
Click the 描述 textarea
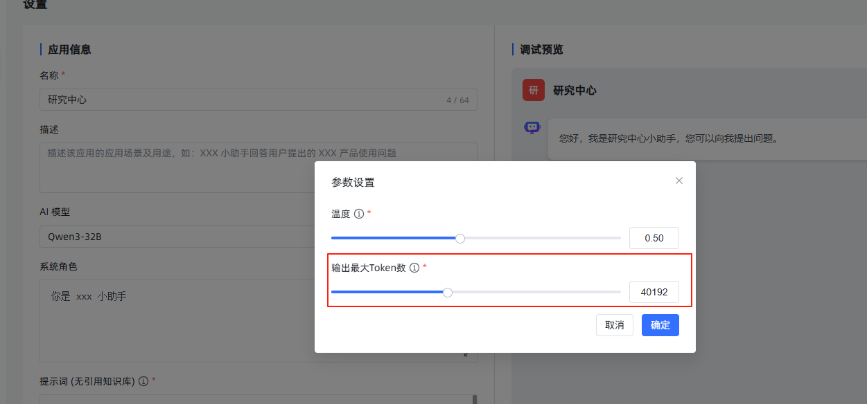tap(259, 167)
